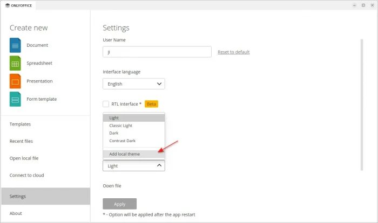Click Reset to default link
The image size is (378, 223).
point(233,52)
